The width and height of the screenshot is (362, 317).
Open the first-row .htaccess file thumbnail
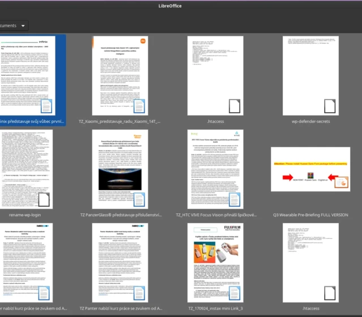pyautogui.click(x=215, y=75)
